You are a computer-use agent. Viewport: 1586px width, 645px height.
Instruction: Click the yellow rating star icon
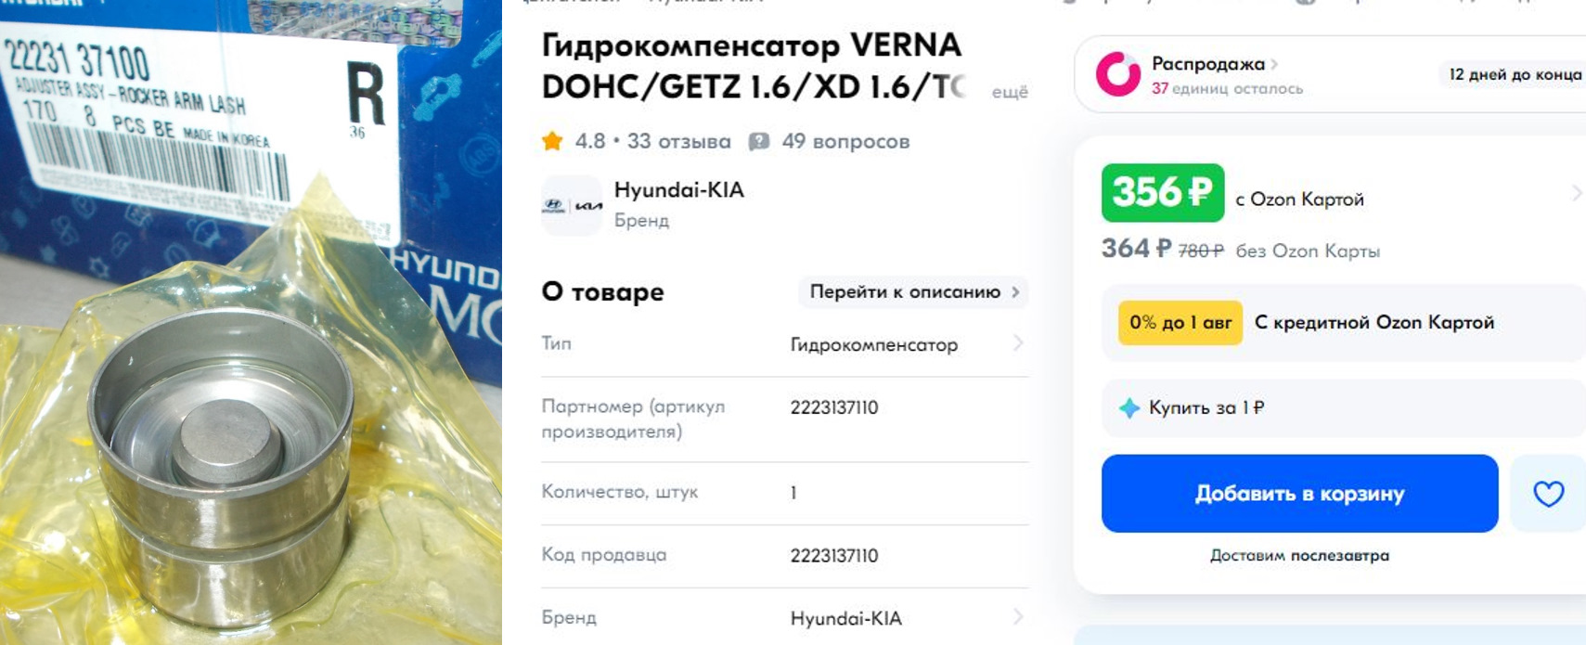[552, 141]
